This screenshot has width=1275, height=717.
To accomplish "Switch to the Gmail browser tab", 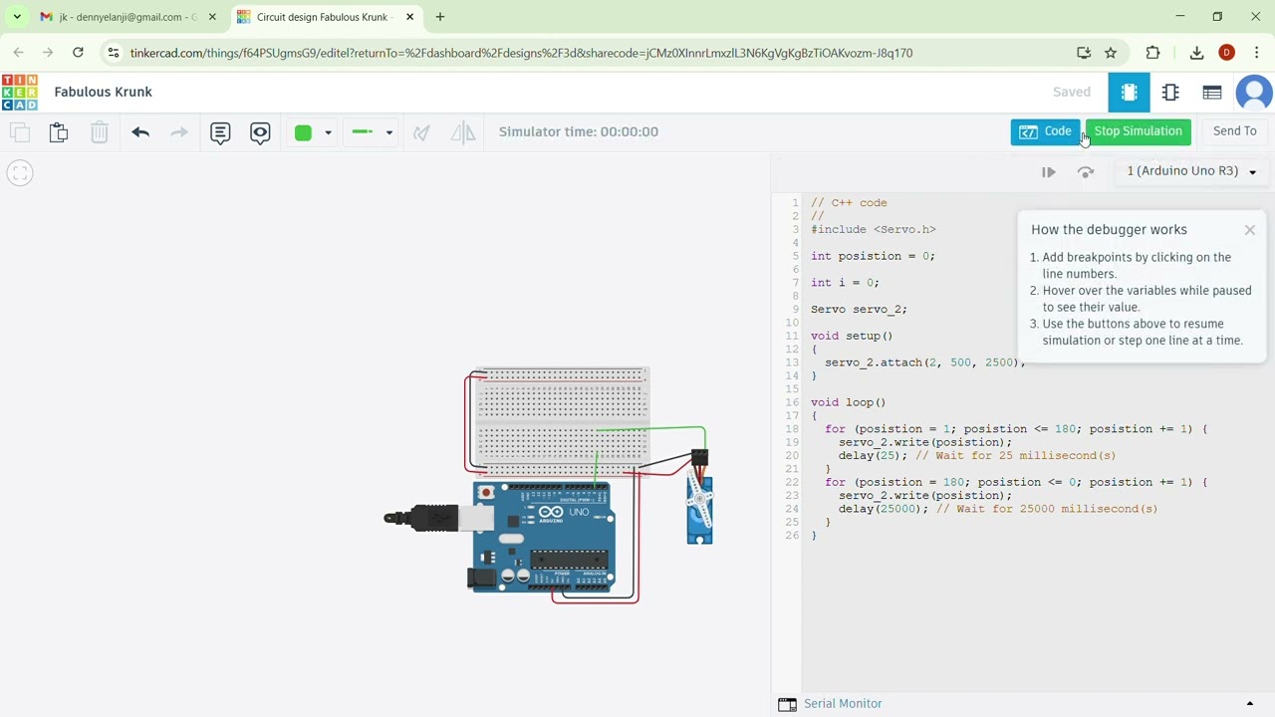I will 127,17.
